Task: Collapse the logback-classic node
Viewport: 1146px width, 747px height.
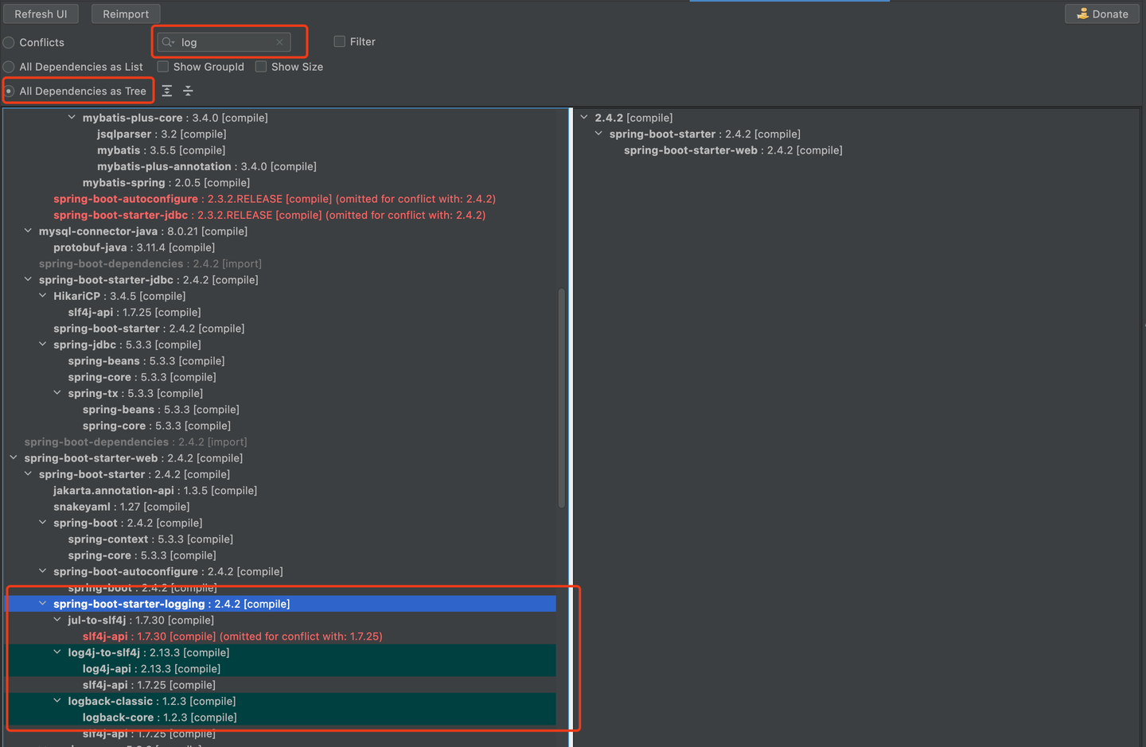Action: click(57, 701)
